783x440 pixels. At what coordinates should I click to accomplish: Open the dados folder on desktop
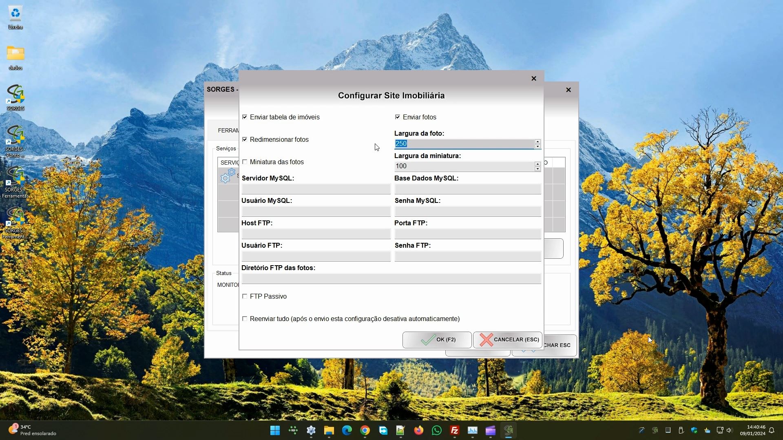click(x=15, y=57)
